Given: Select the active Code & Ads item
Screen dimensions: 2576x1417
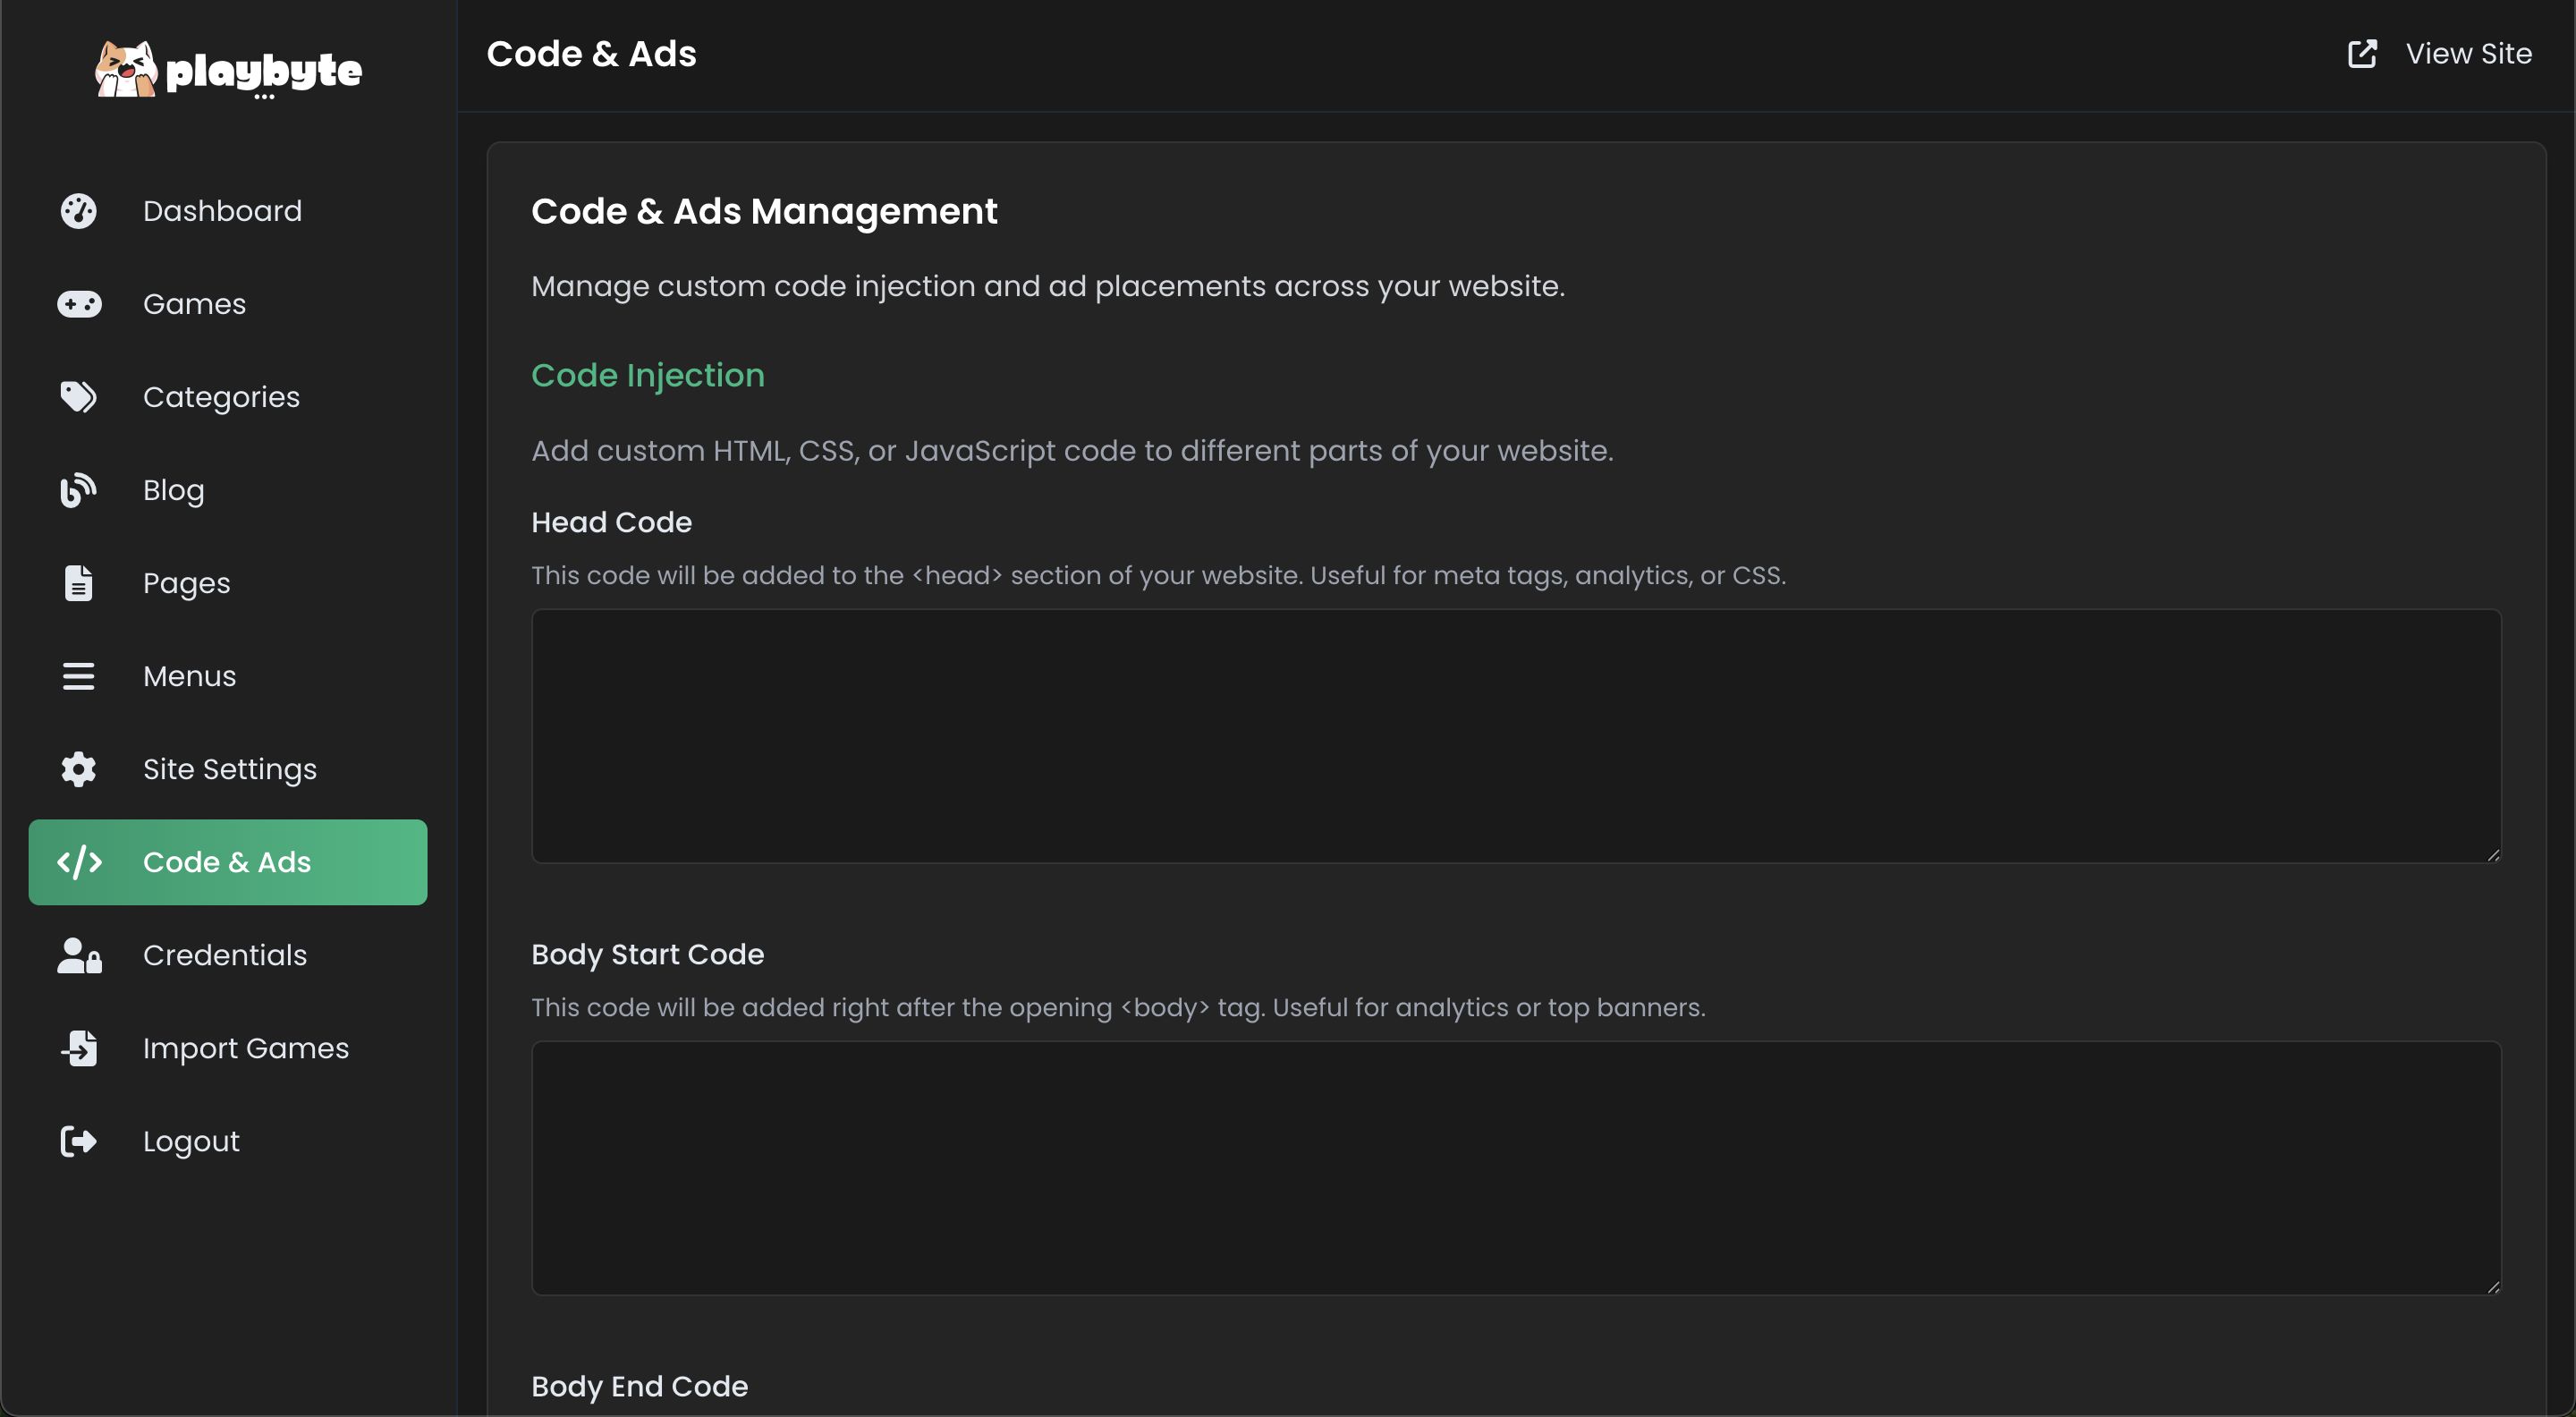Looking at the screenshot, I should tap(228, 862).
